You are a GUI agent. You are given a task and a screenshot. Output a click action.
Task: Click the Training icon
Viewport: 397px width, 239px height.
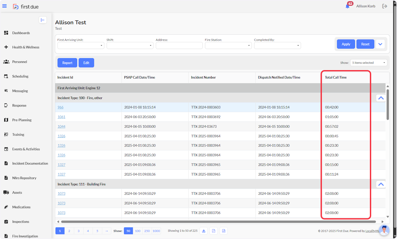pyautogui.click(x=6, y=135)
